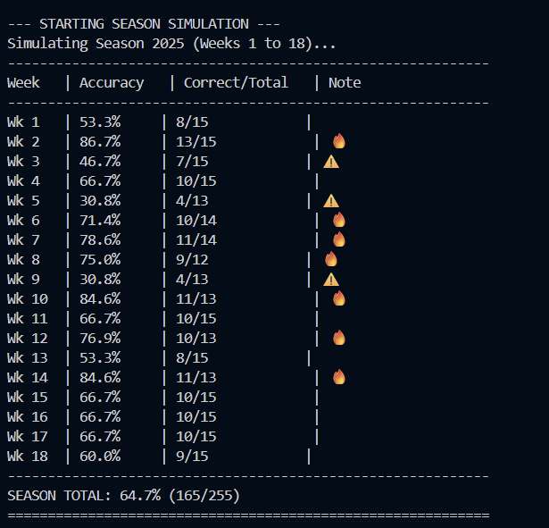Screen dimensions: 549x528
Task: Click the fire emoji on Wk 2 row
Action: 338,141
